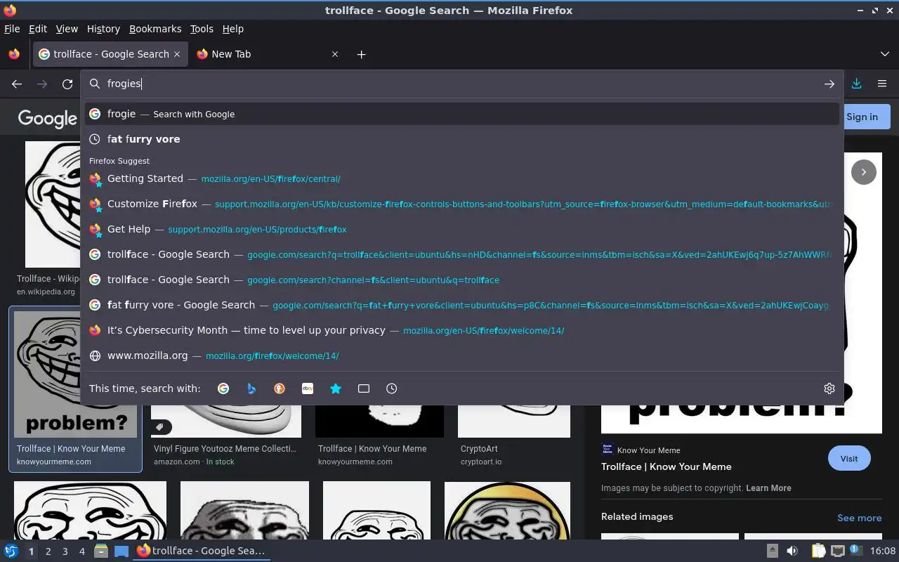Click into the address bar text field
This screenshot has width=899, height=562.
pos(464,84)
